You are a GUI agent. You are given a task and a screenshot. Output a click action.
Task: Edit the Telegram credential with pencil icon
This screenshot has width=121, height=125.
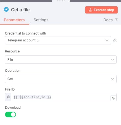tap(115, 40)
